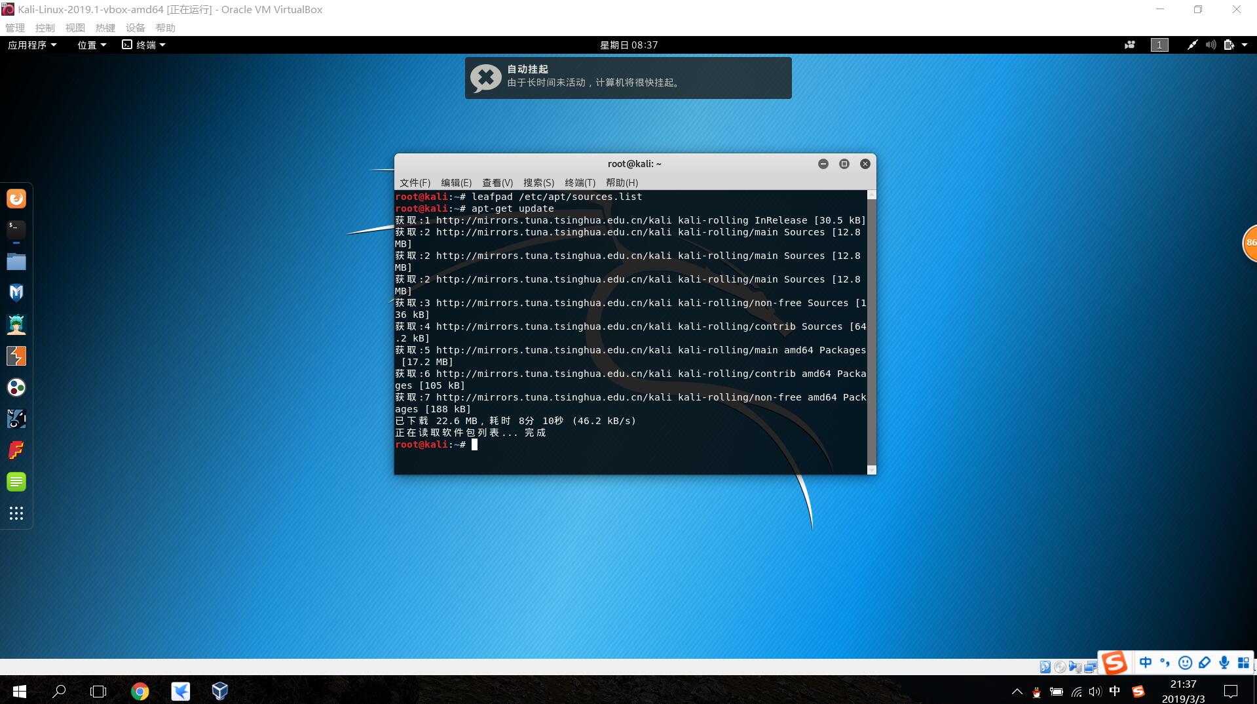Click VirtualBox network adapter status icon
The image size is (1257, 704).
tap(1090, 667)
